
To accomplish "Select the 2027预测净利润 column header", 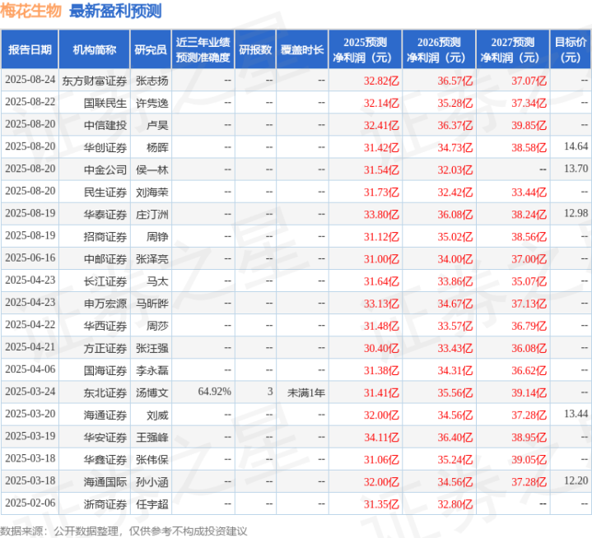I will tap(512, 49).
